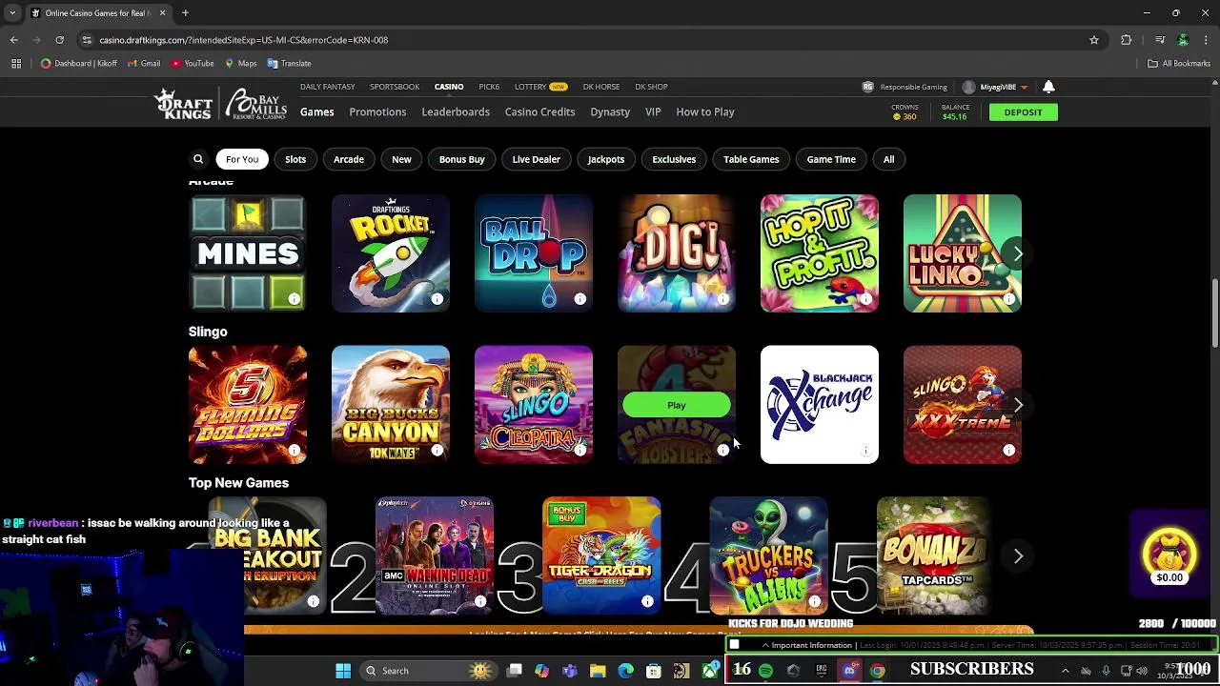Click the DraftKings logo
Screen dimensions: 1220x686
click(x=185, y=104)
